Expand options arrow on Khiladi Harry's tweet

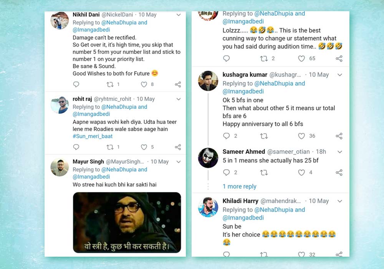(x=340, y=201)
